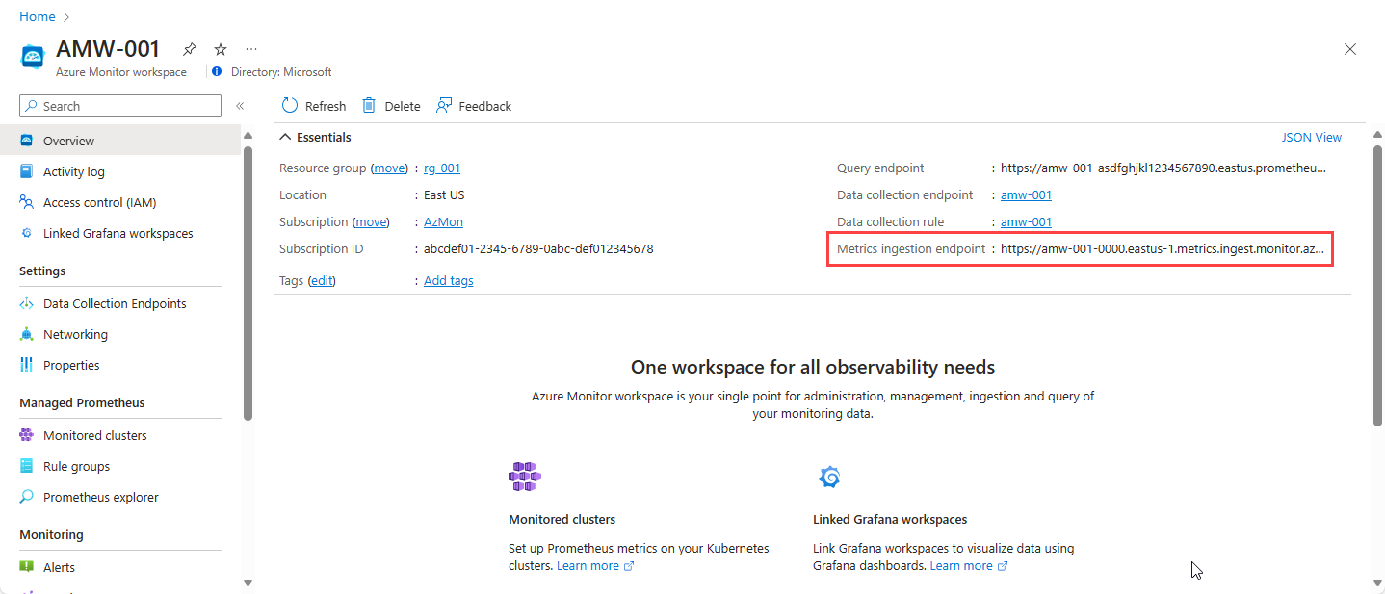
Task: Click the Query endpoint URL value
Action: [x=1163, y=168]
